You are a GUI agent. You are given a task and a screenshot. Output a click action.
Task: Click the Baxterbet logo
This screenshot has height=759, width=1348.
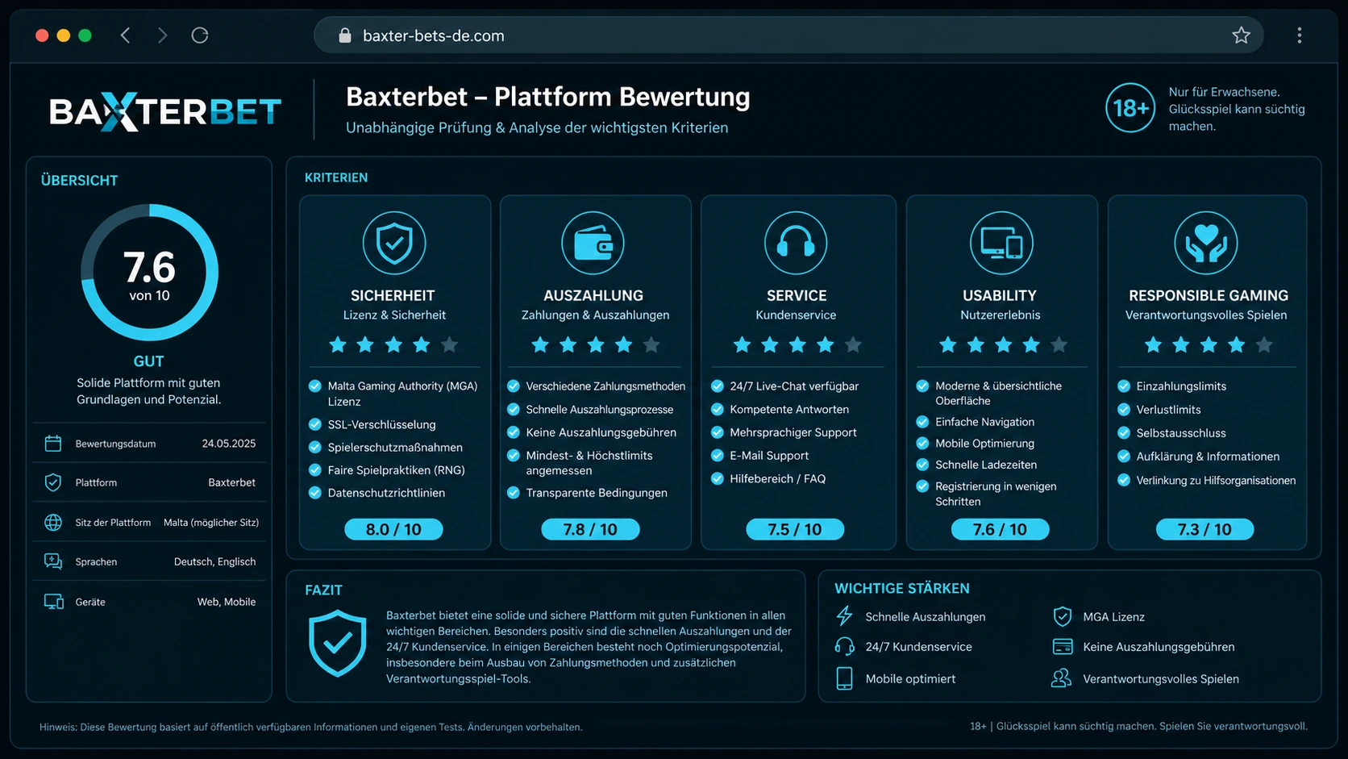pyautogui.click(x=165, y=111)
